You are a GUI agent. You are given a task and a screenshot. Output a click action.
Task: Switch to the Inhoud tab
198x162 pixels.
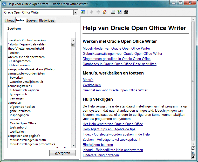point(9,21)
